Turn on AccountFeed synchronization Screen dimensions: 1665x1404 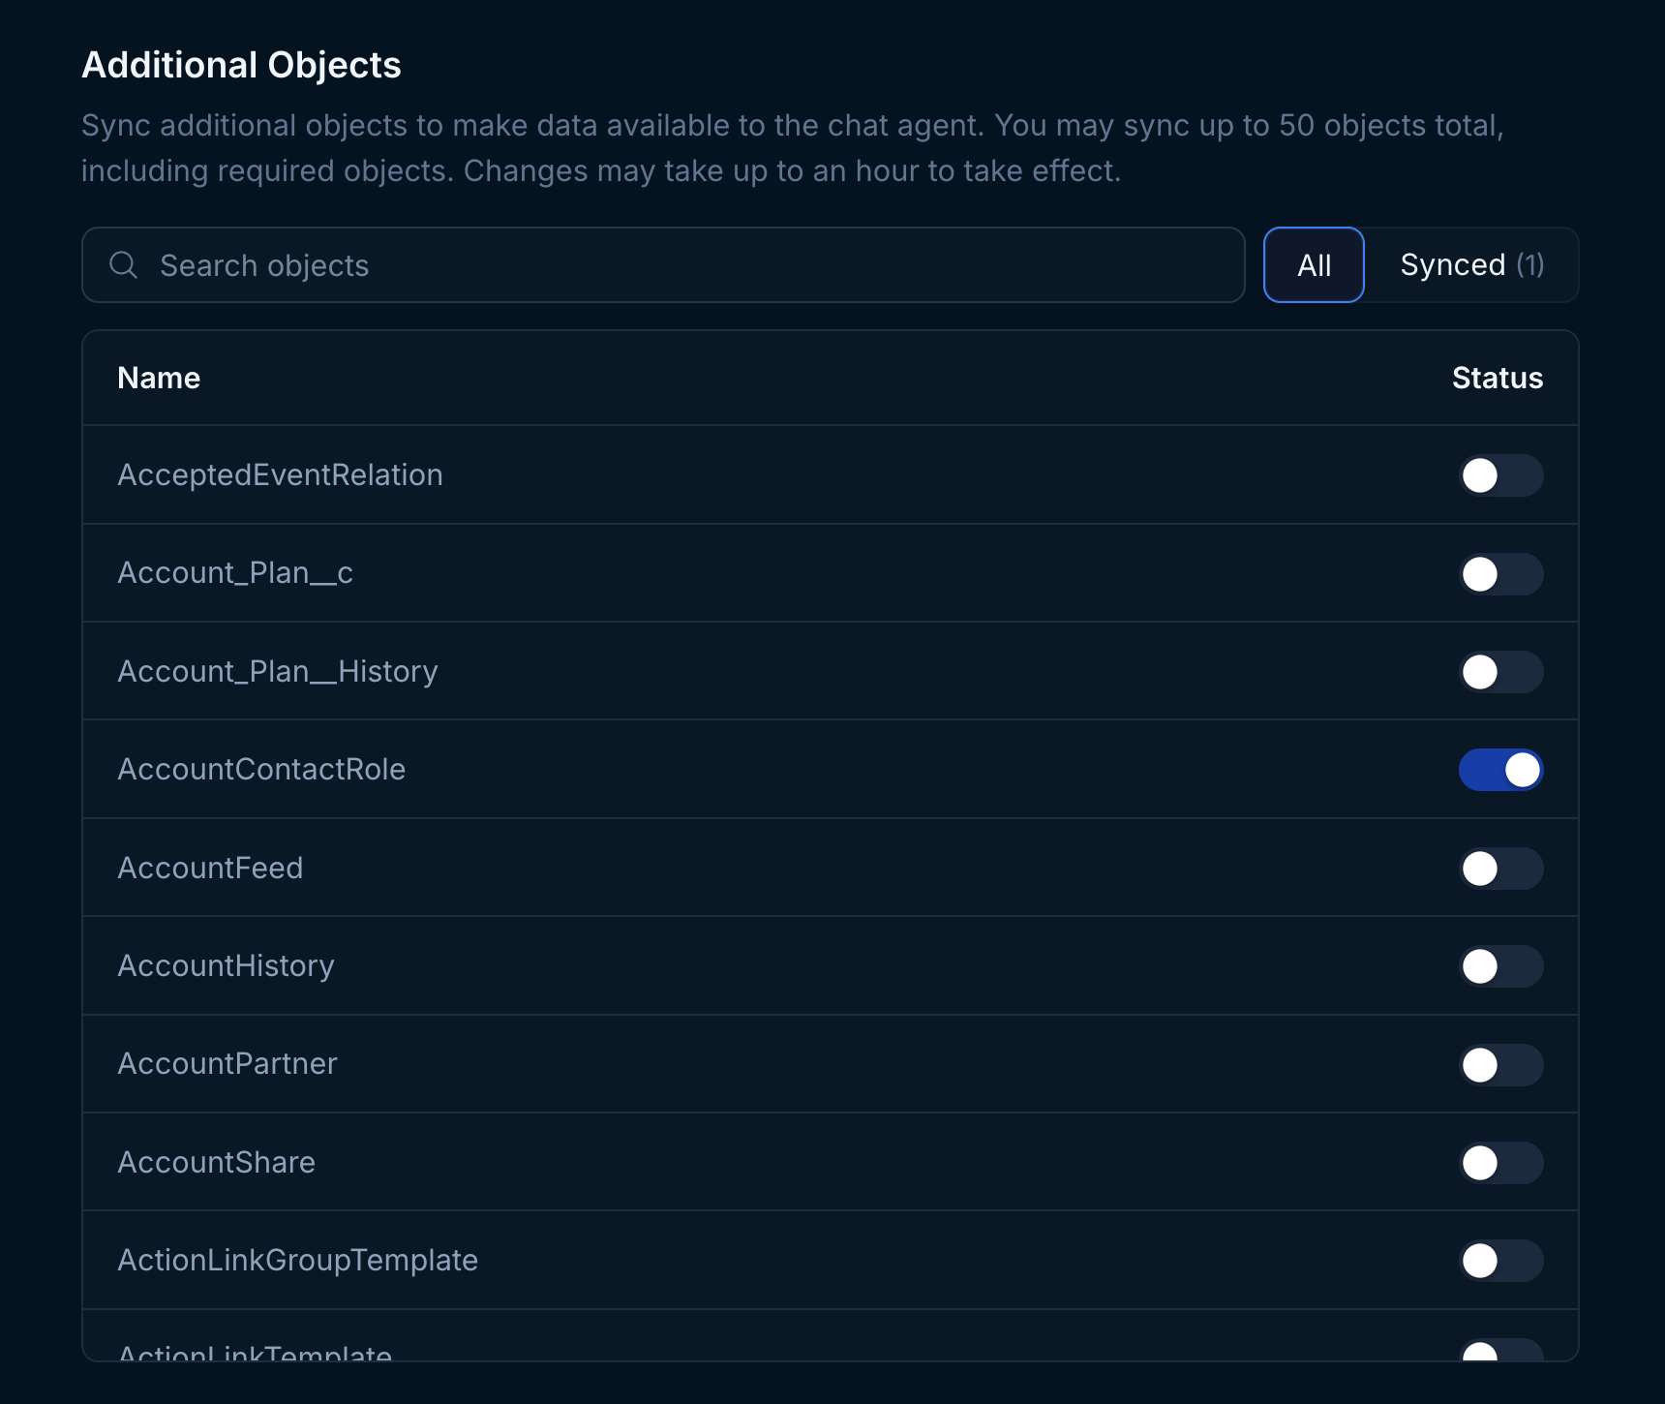[1500, 868]
